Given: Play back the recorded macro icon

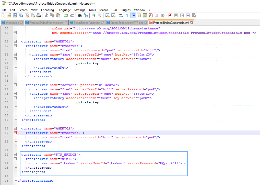Looking at the screenshot, I should tap(182, 15).
